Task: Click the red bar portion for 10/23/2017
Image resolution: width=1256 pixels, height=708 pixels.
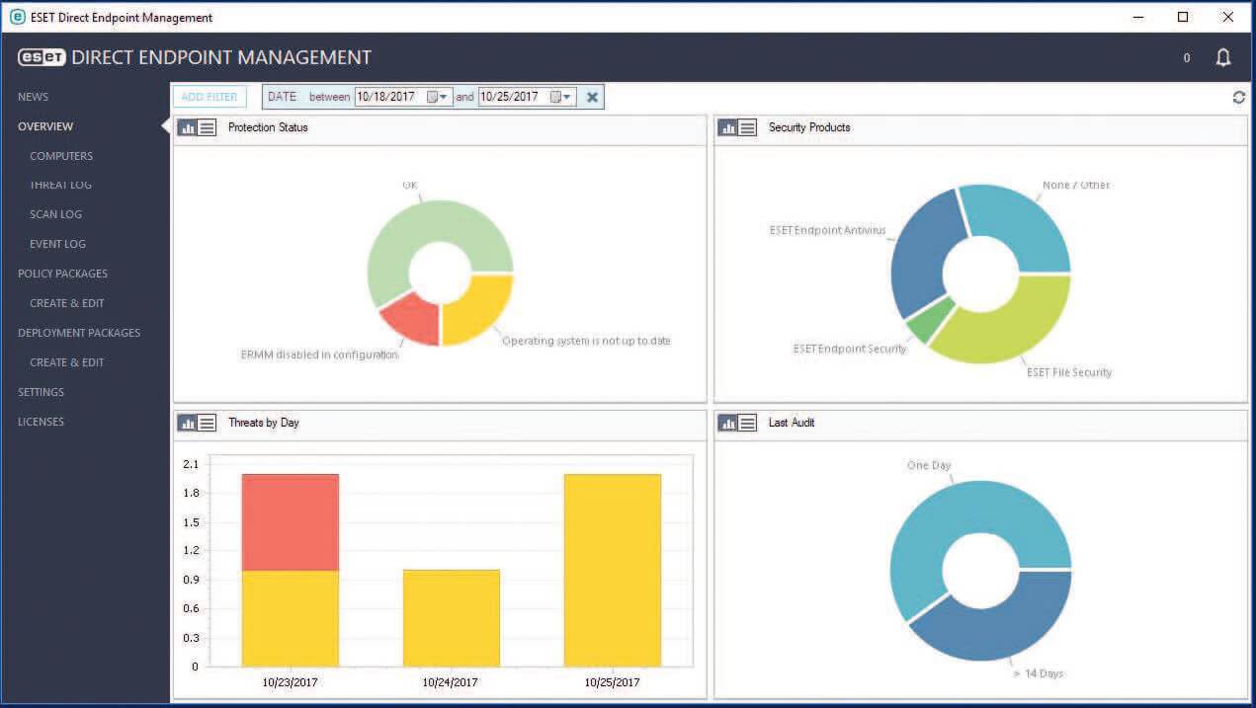Action: tap(291, 521)
